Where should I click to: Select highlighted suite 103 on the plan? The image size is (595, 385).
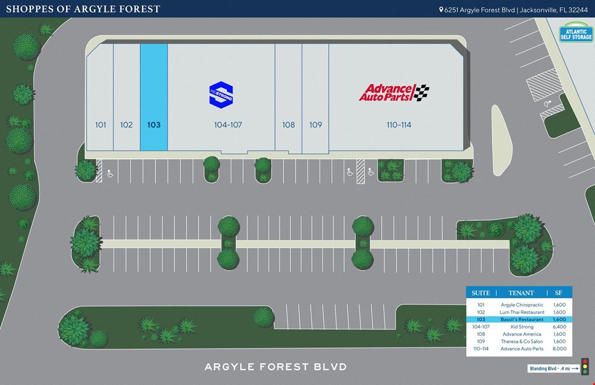(153, 97)
